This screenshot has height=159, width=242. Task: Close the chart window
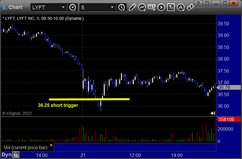pos(234,3)
